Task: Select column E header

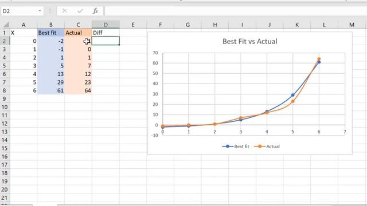Action: 133,25
